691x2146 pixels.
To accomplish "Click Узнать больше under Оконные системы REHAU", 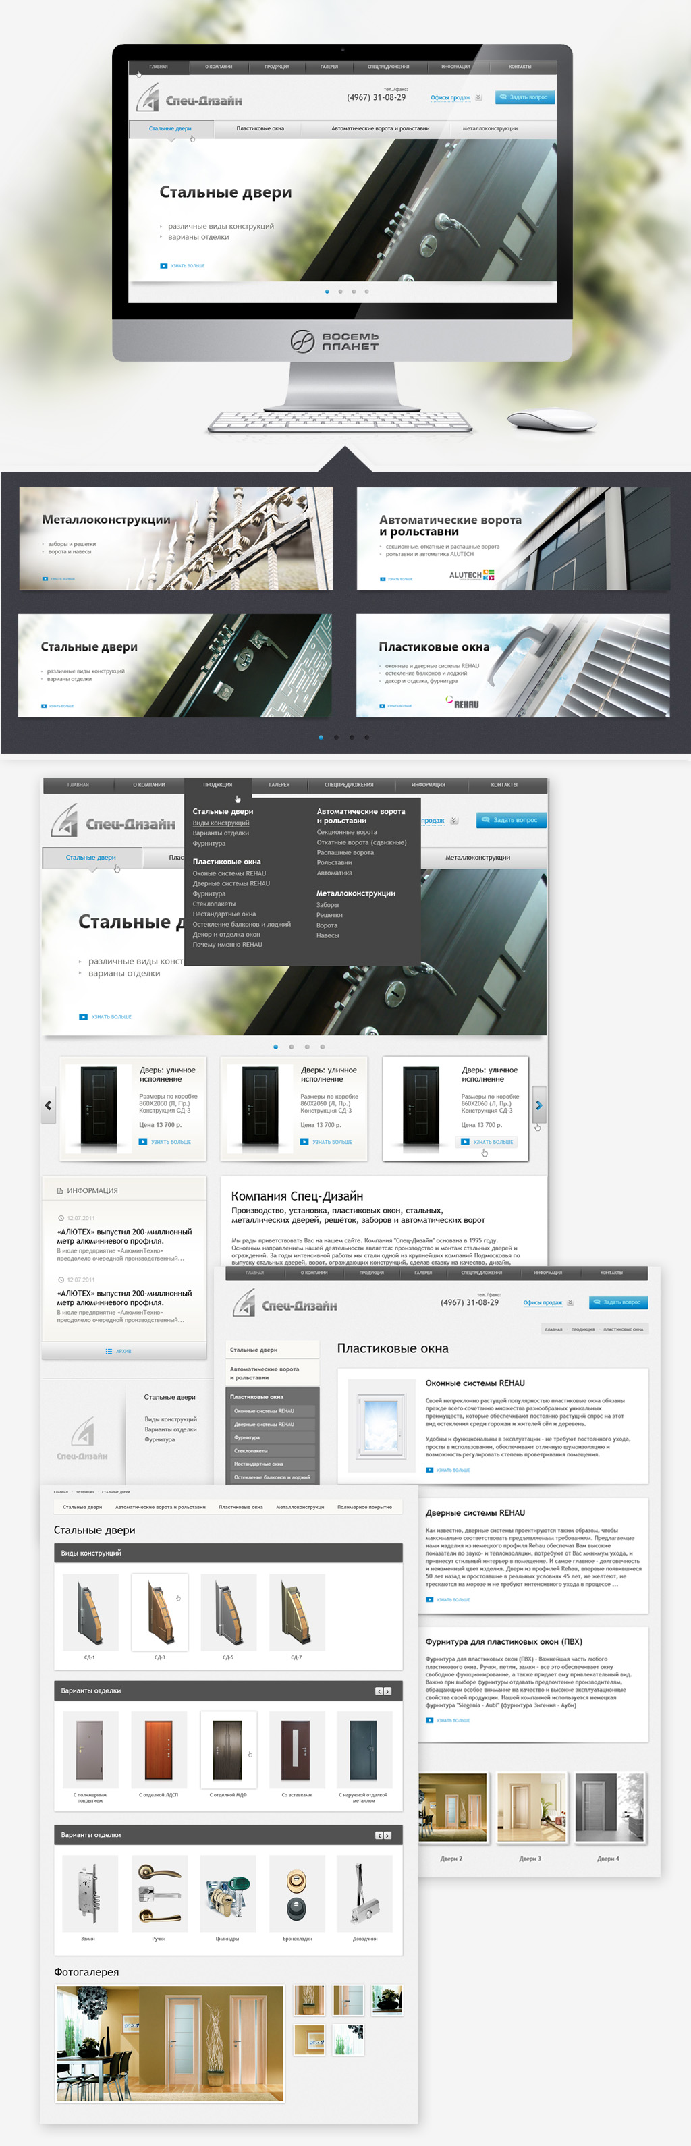I will pos(448,1470).
